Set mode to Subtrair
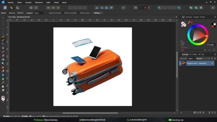 click(20, 13)
